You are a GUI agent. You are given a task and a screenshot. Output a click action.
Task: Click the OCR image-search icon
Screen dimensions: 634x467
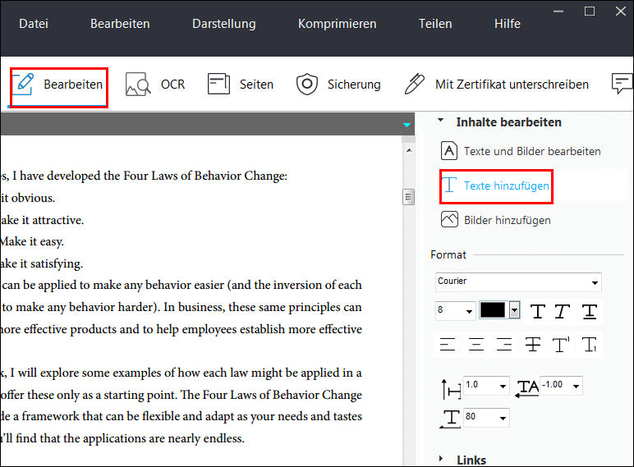138,85
